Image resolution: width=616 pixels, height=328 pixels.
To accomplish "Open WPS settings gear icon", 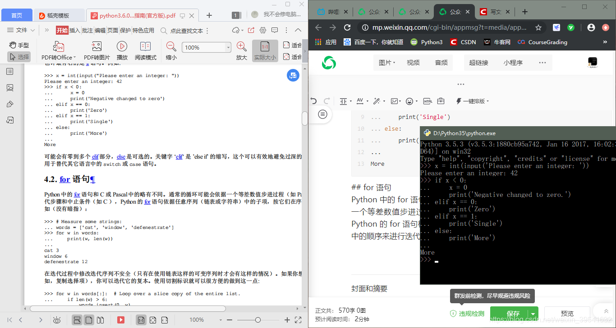I will [x=262, y=30].
